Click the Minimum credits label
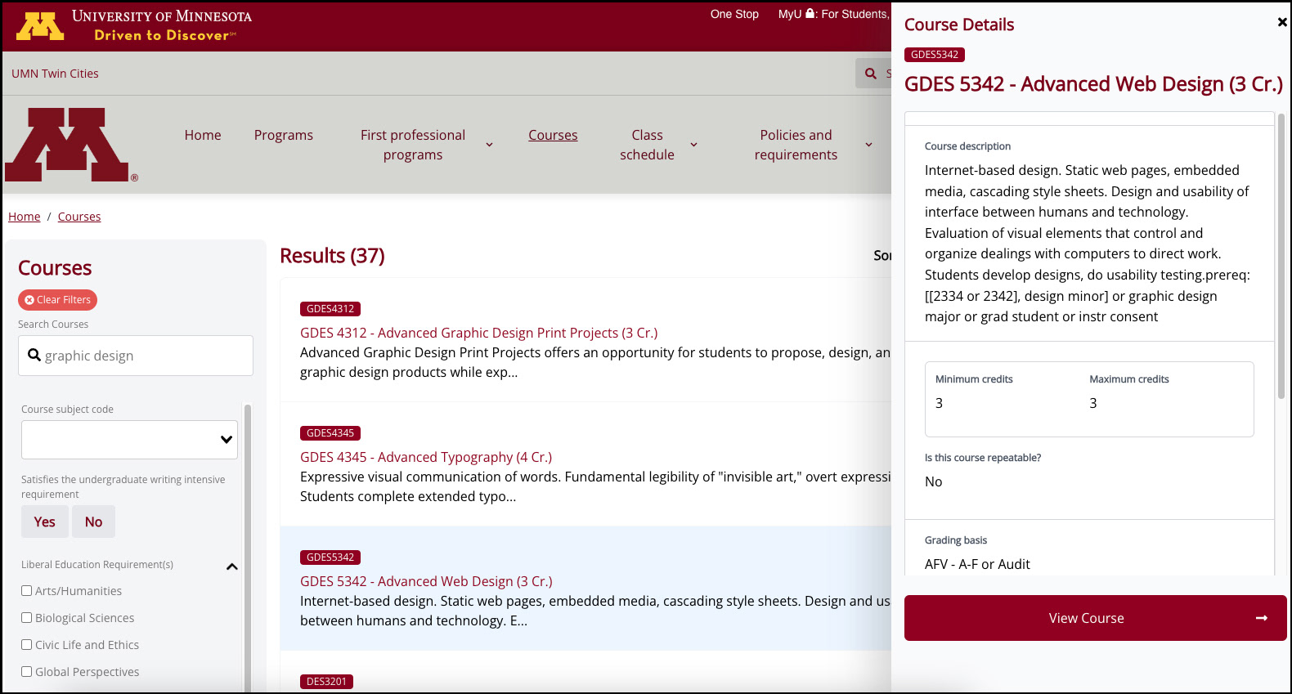The width and height of the screenshot is (1292, 694). coord(974,379)
